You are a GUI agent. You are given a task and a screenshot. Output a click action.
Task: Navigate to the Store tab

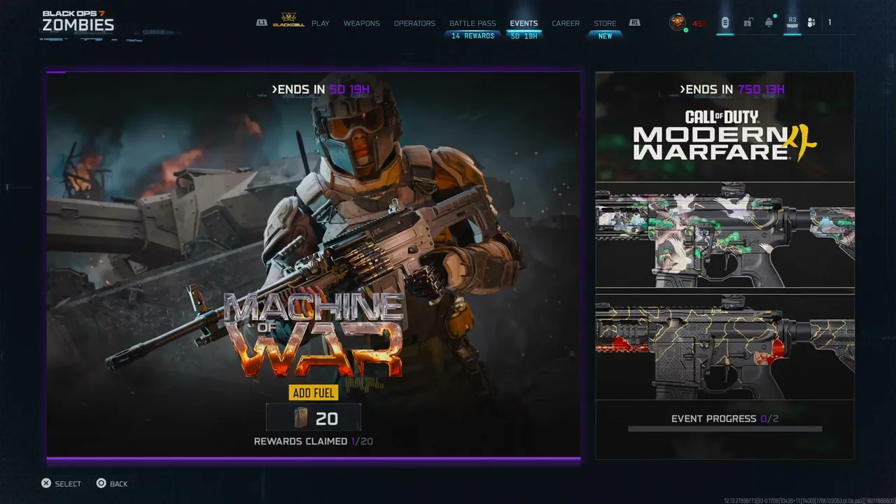[x=605, y=23]
